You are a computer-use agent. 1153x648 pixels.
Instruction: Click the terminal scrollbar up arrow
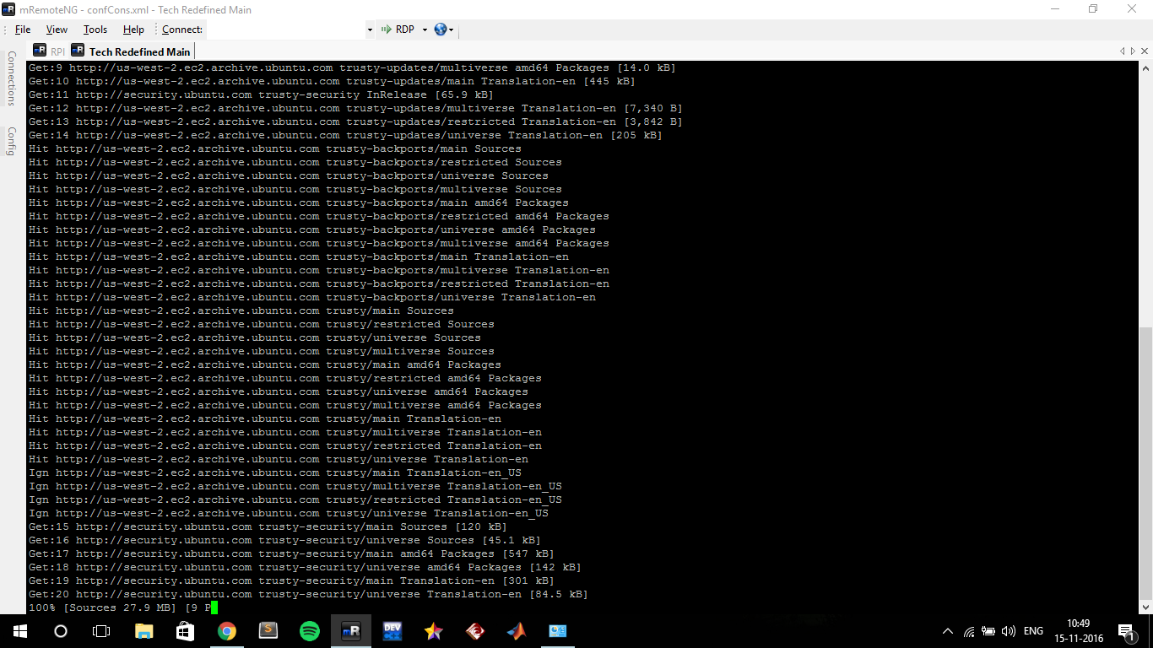1145,67
